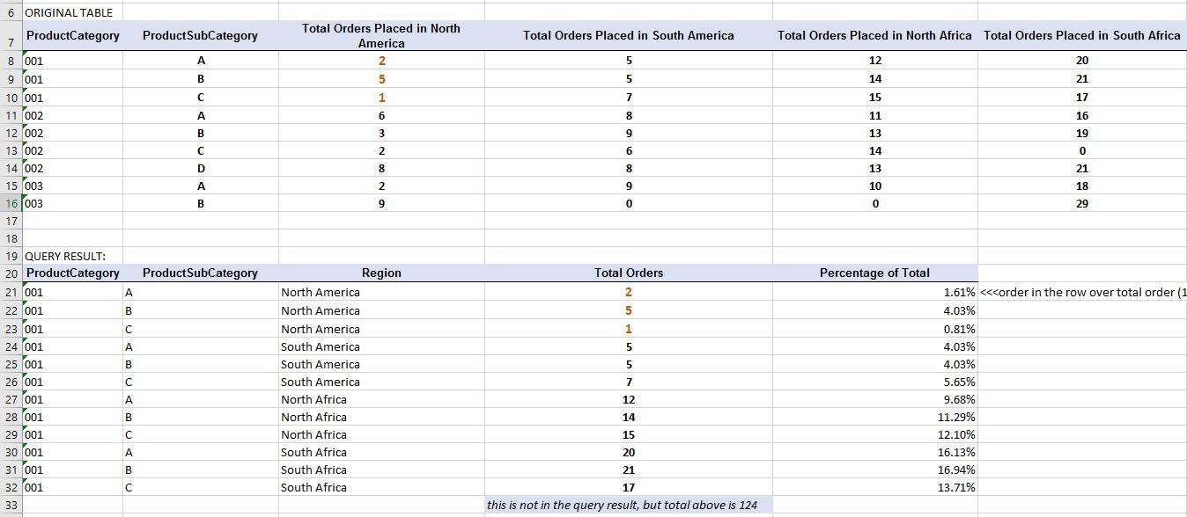The height and width of the screenshot is (517, 1187).
Task: Select the South Africa cell containing 29
Action: [x=1081, y=203]
